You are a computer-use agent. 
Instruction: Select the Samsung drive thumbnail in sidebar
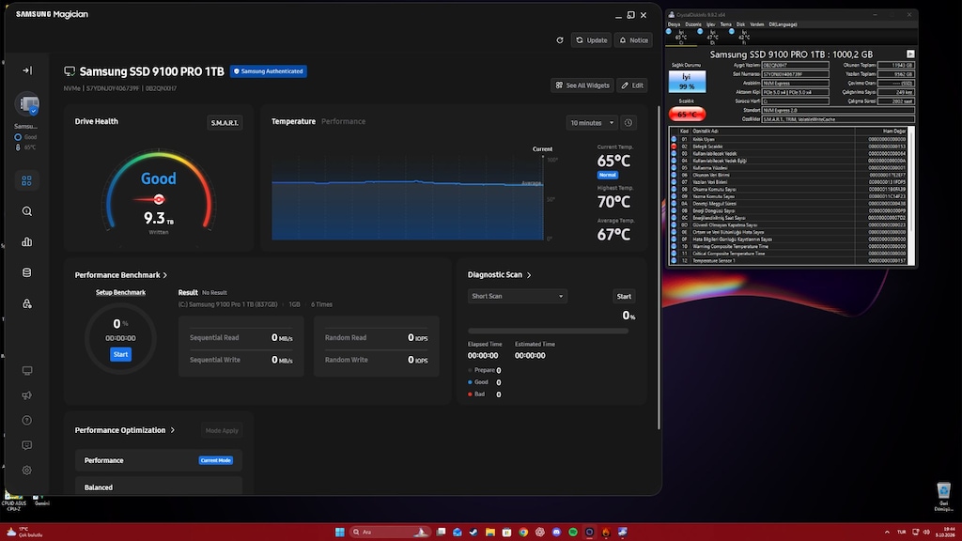[27, 104]
